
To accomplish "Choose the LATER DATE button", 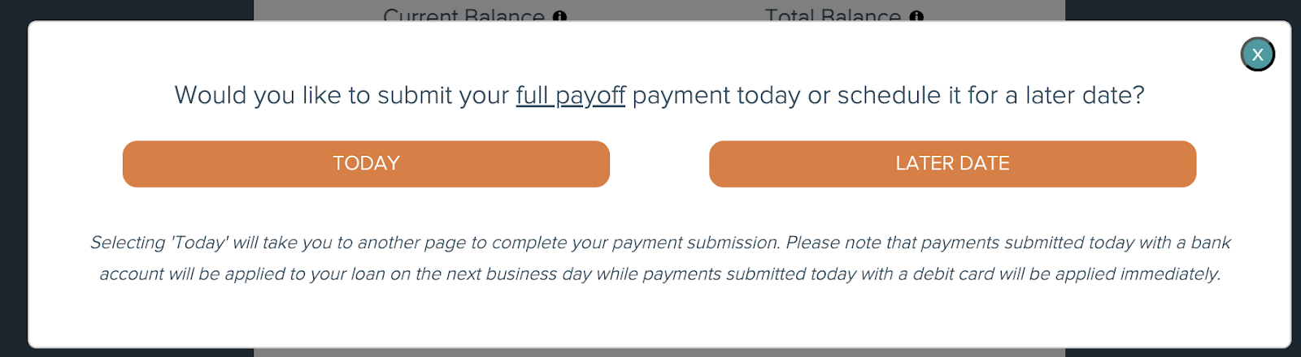I will (952, 164).
